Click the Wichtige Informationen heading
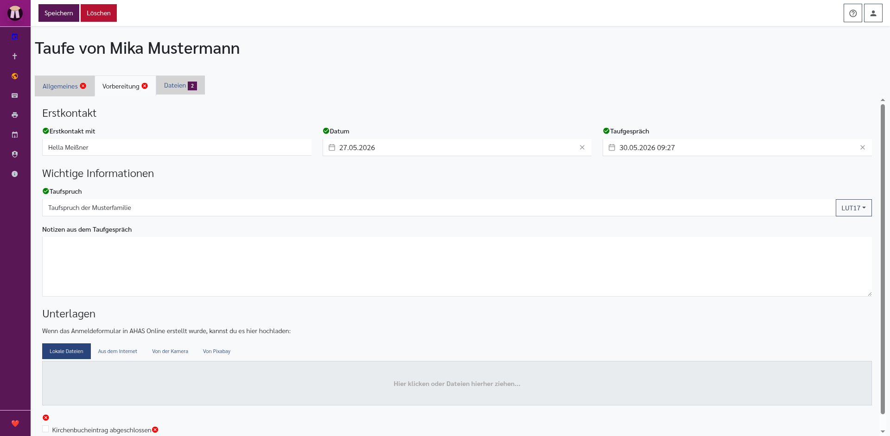This screenshot has height=436, width=890. tap(98, 173)
